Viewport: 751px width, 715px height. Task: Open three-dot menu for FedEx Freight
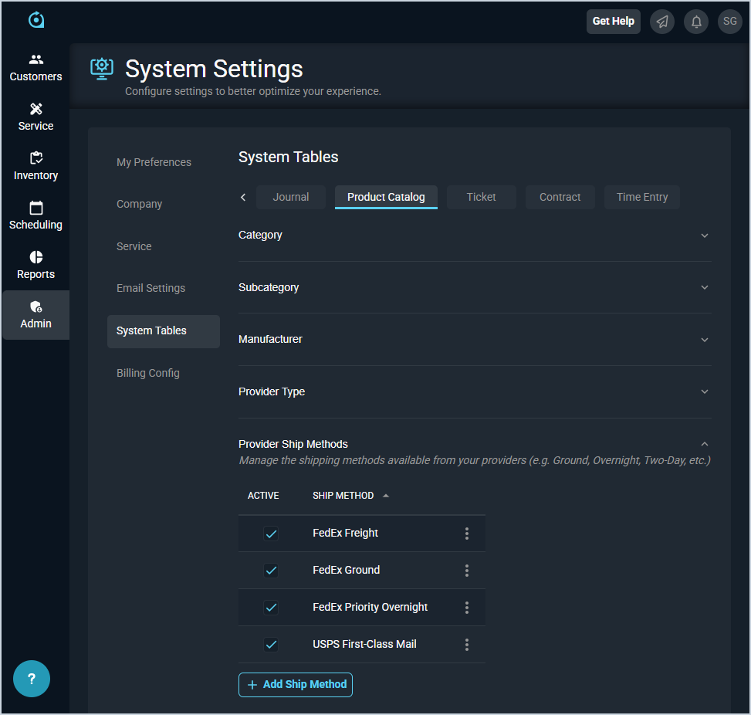467,534
